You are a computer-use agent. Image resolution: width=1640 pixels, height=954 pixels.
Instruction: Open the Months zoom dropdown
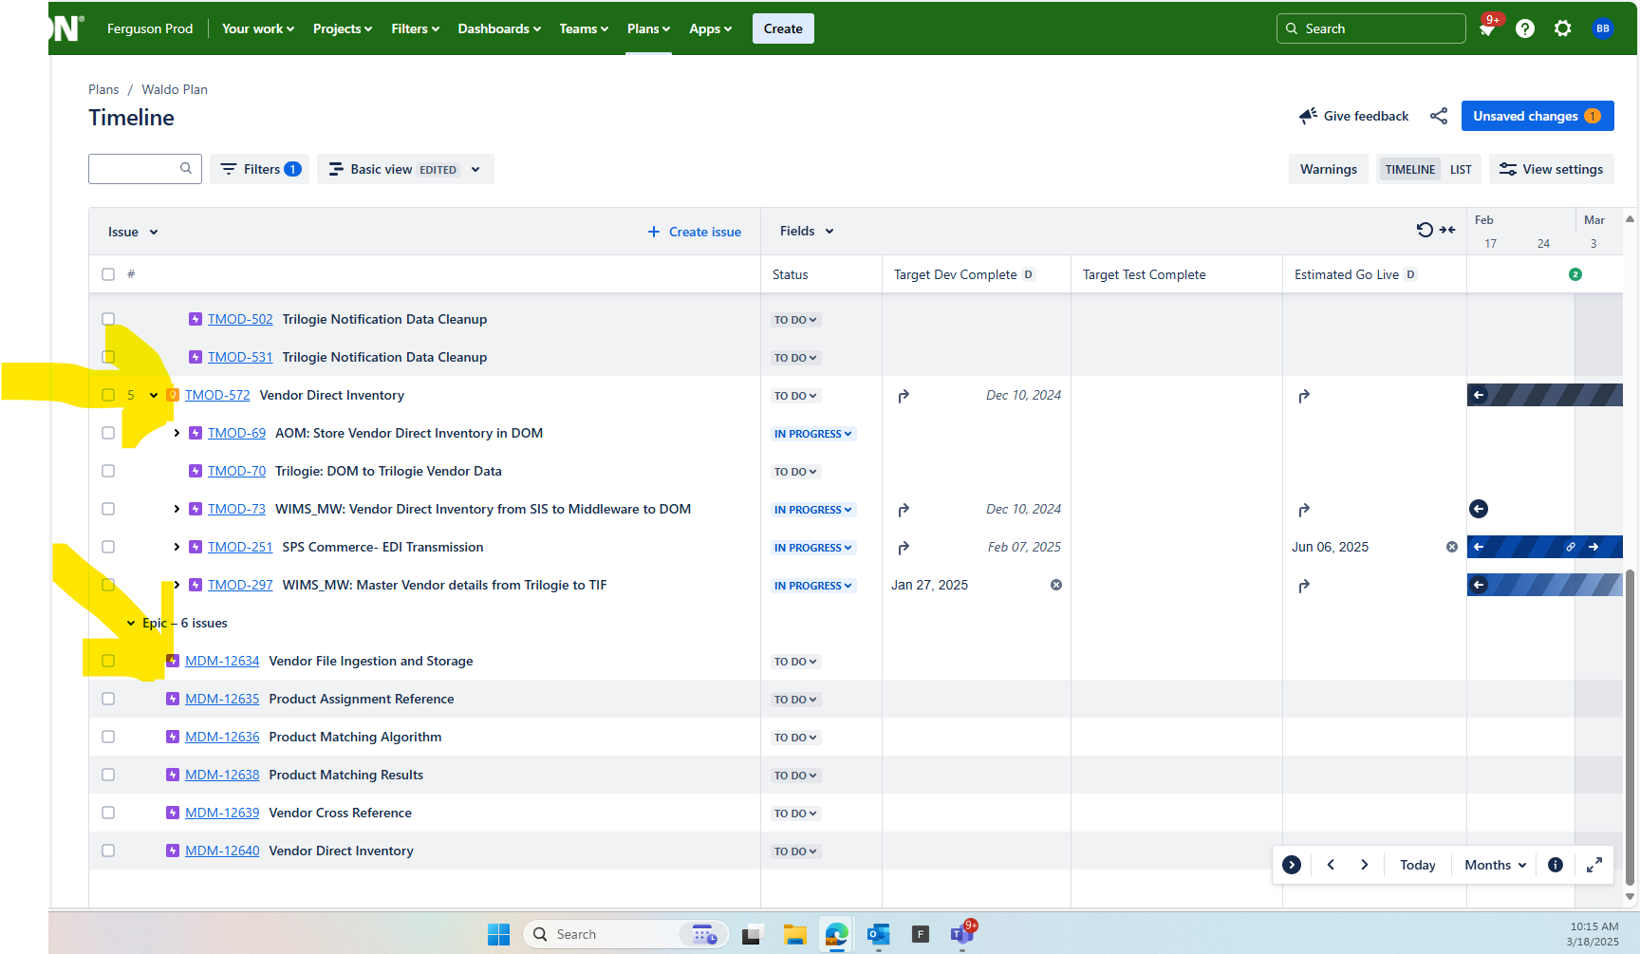(x=1493, y=865)
